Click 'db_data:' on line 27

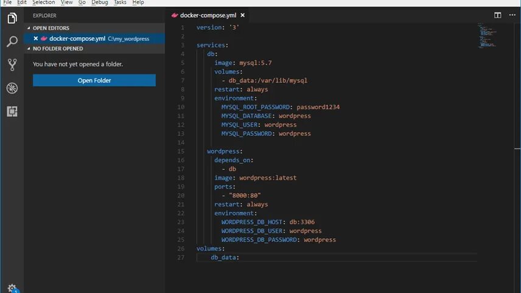[x=225, y=258]
